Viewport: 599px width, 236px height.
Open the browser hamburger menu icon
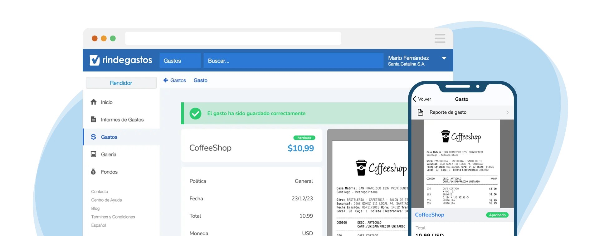coord(440,38)
